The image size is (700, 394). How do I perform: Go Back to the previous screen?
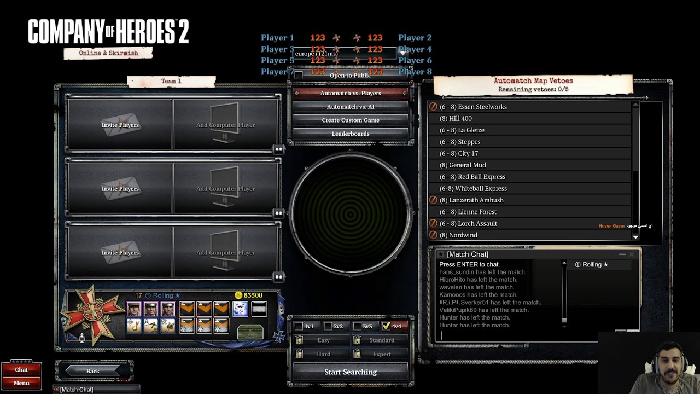click(x=93, y=371)
